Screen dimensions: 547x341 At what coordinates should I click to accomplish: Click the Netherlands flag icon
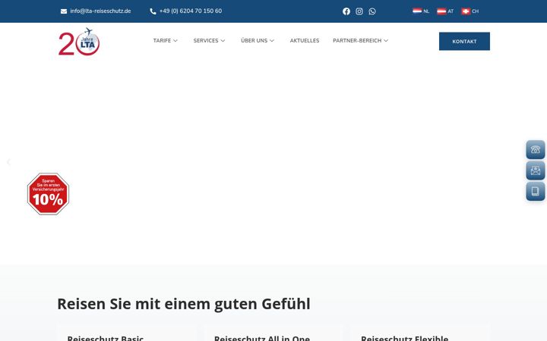(417, 11)
